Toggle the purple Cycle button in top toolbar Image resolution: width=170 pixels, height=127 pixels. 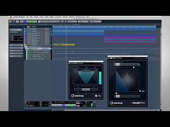[25, 22]
